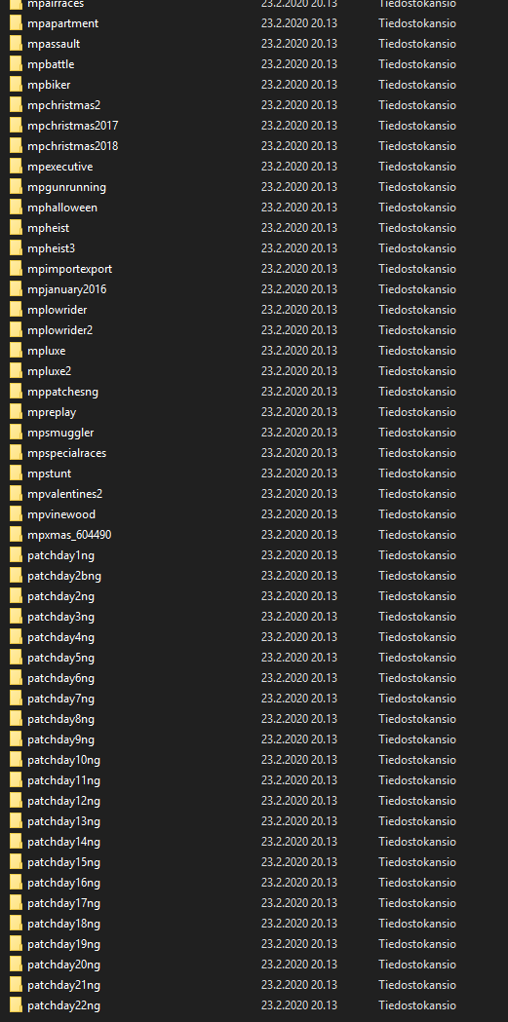This screenshot has width=508, height=1022.
Task: Select the mpchristmas2018 folder icon
Action: tap(16, 146)
